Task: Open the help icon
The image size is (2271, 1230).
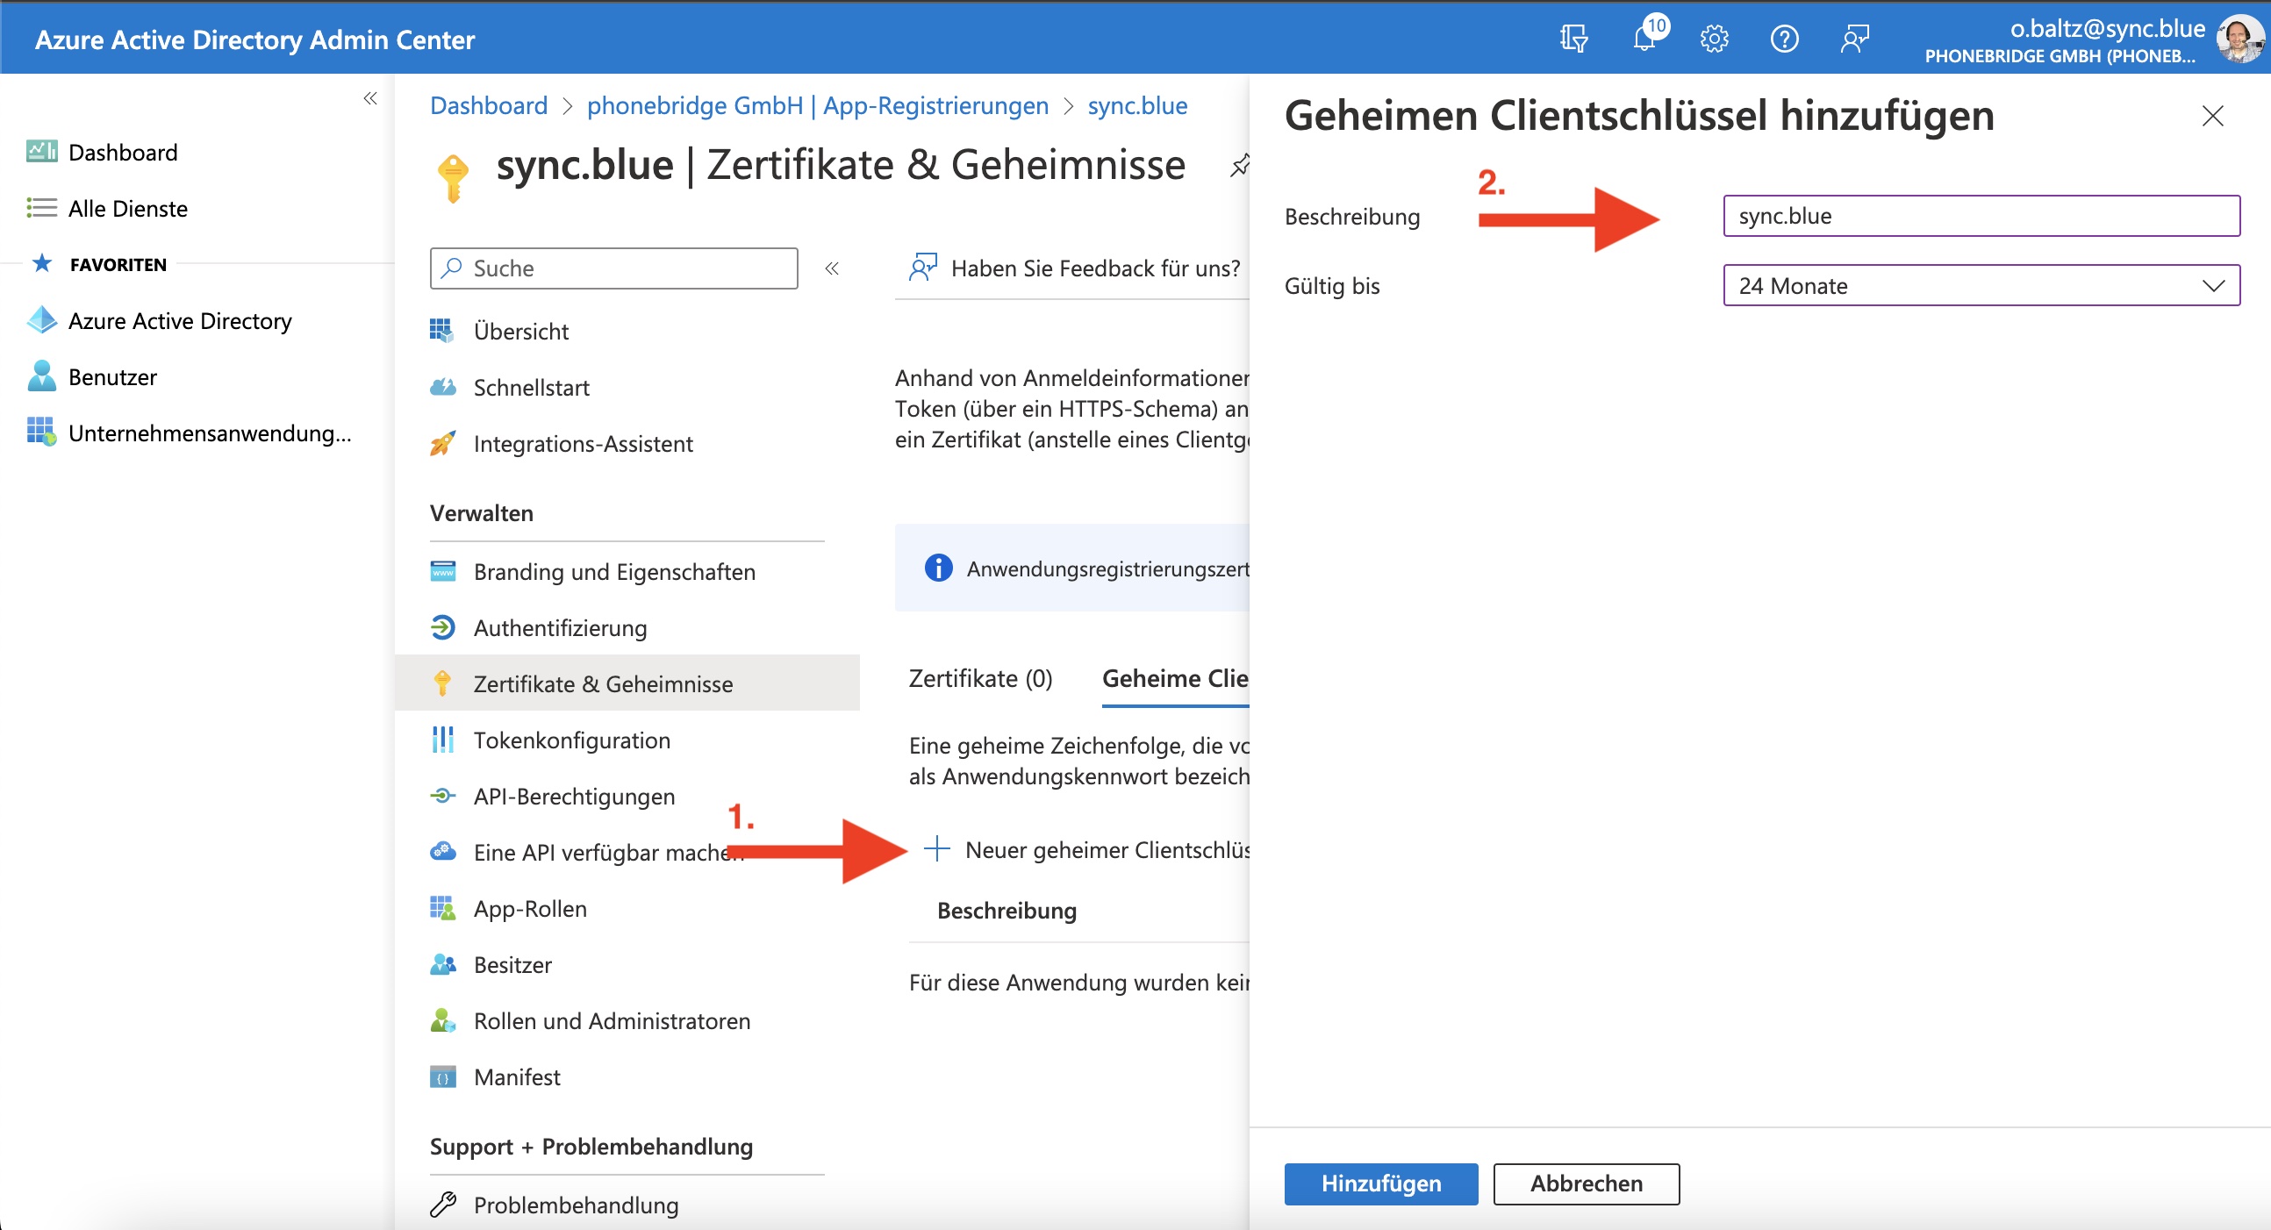Action: click(1784, 39)
